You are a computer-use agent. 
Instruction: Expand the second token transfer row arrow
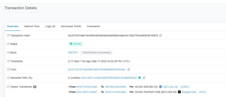click(x=68, y=92)
